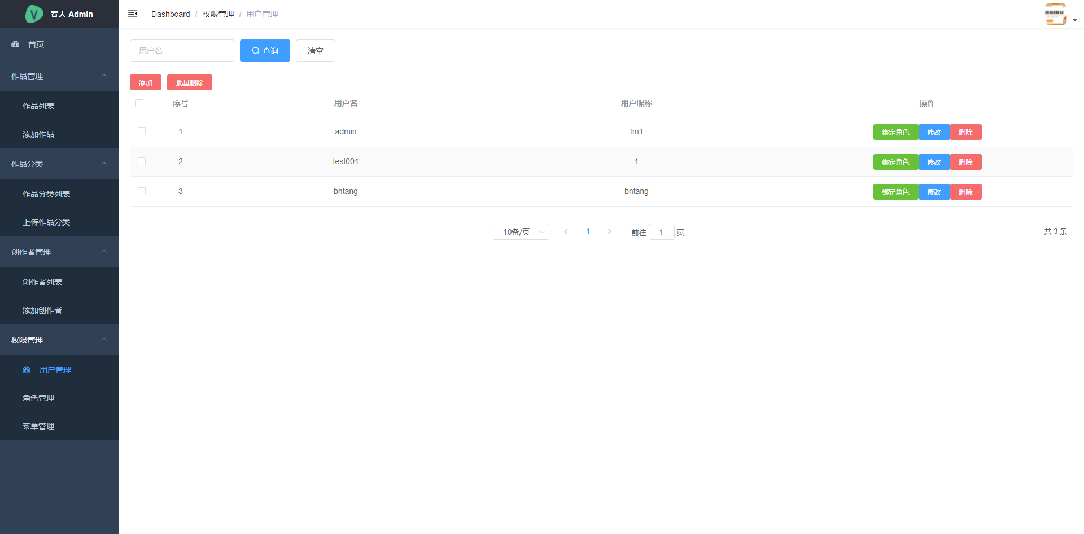Click the dashboard icon beside 首页

[15, 44]
